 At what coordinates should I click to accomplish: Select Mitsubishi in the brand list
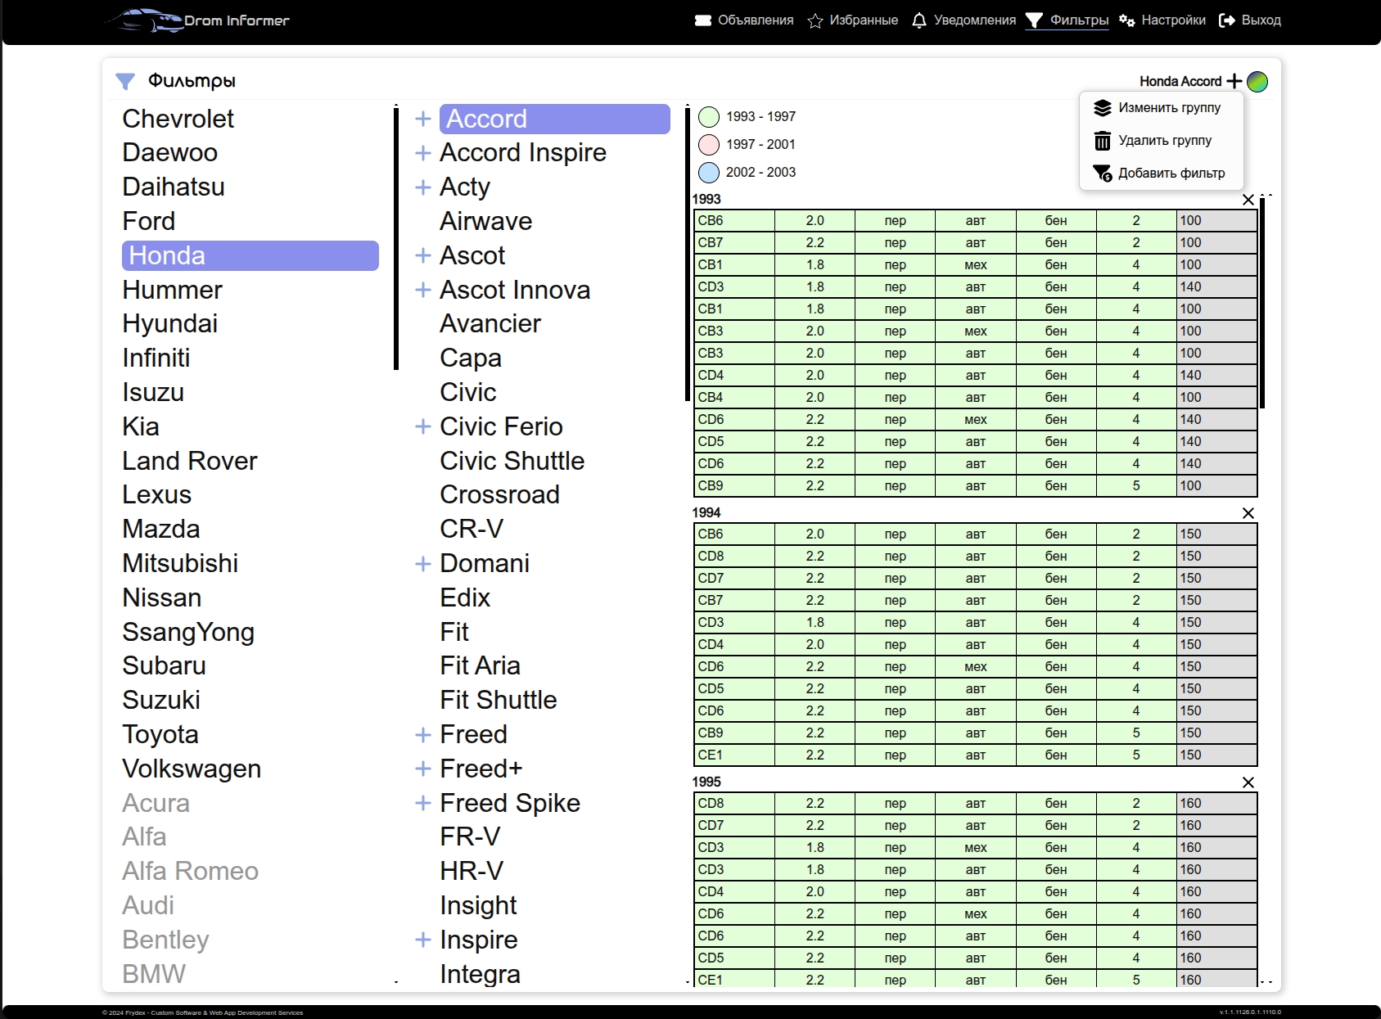180,563
